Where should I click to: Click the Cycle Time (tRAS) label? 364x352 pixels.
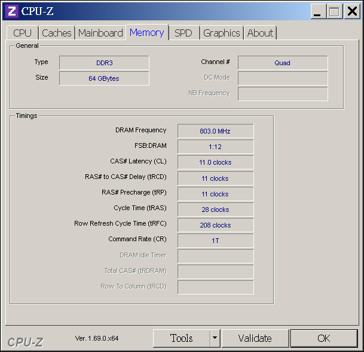click(x=140, y=208)
